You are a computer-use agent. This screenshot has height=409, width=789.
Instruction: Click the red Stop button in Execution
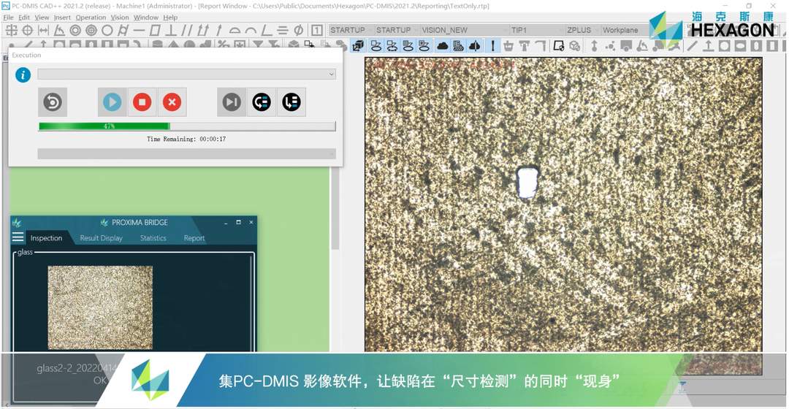point(142,102)
